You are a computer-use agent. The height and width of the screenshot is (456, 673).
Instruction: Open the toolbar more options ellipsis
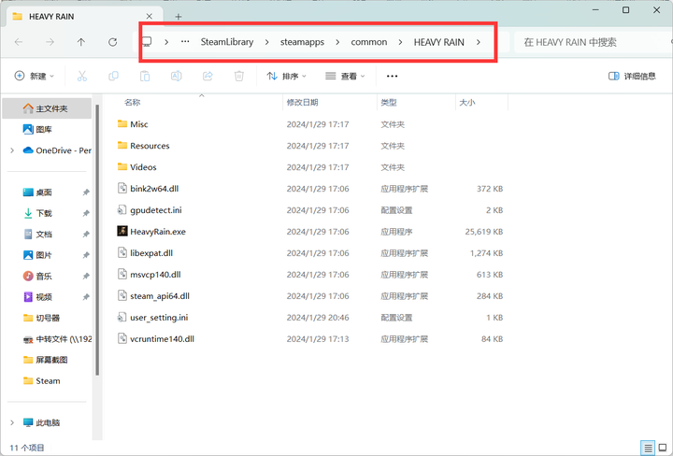tap(392, 76)
